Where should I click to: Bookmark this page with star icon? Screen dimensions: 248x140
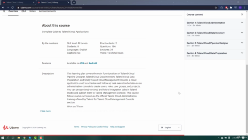pyautogui.click(x=216, y=8)
